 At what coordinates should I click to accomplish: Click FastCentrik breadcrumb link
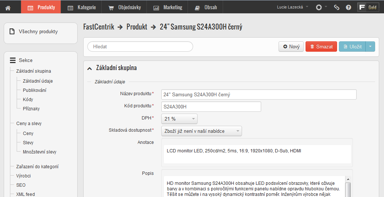(x=99, y=27)
